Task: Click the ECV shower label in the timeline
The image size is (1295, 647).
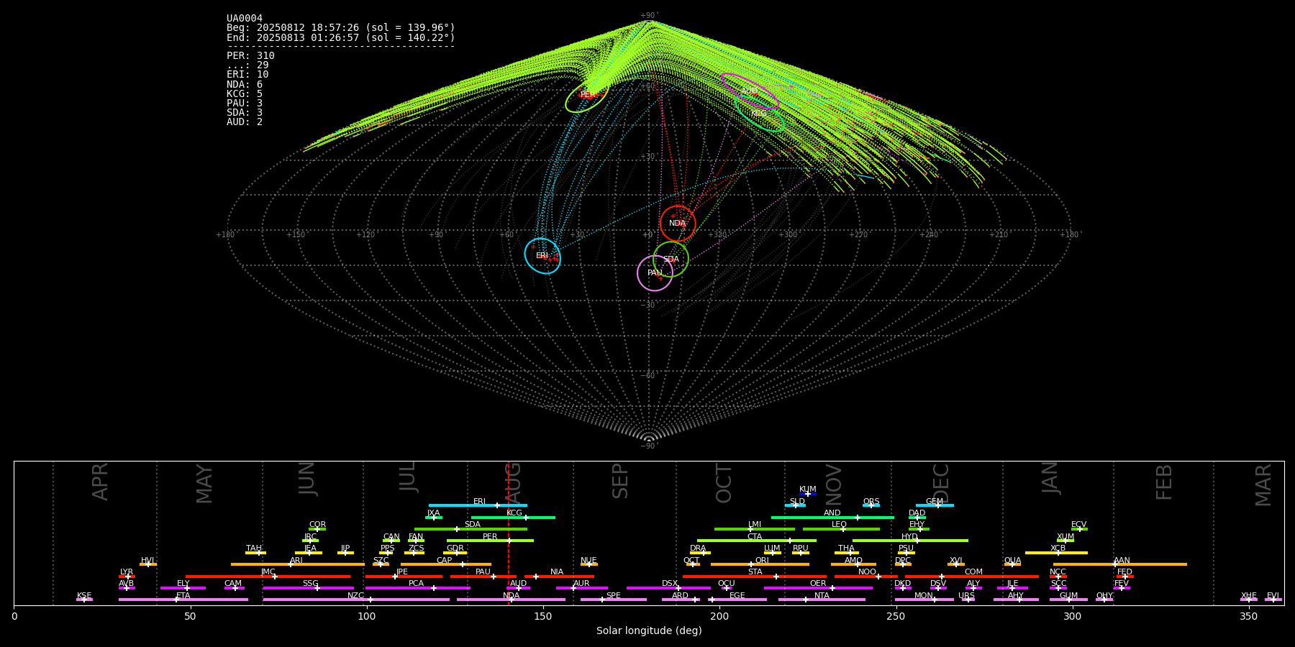Action: (x=1078, y=524)
